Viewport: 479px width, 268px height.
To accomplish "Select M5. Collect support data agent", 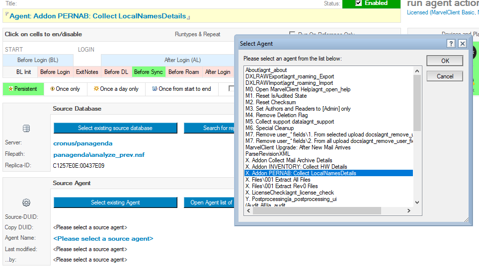I will 329,122.
